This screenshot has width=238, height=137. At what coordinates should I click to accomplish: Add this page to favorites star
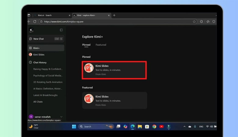194,22
